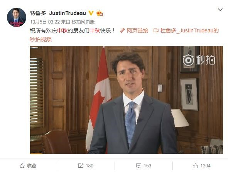The image size is (228, 172).
Task: Click the video camera icon before 杜鲁多
Action: (x=156, y=30)
